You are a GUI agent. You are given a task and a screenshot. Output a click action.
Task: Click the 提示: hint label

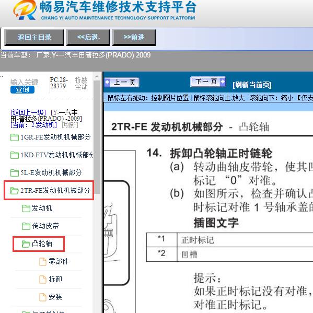pos(207,278)
